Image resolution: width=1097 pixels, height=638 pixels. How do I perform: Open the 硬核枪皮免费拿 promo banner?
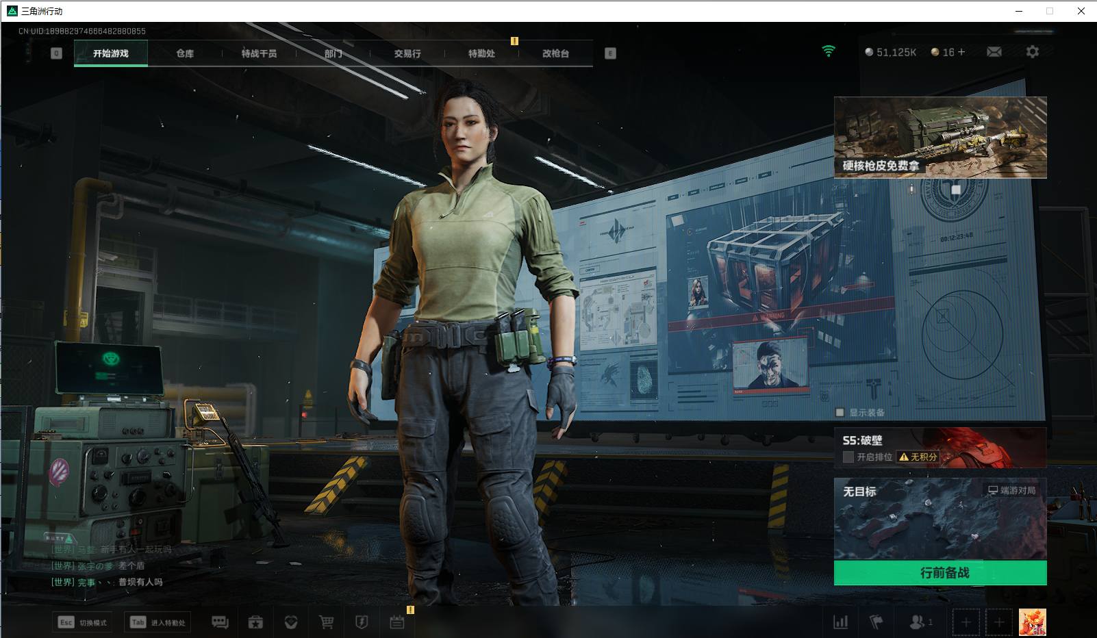tap(940, 138)
